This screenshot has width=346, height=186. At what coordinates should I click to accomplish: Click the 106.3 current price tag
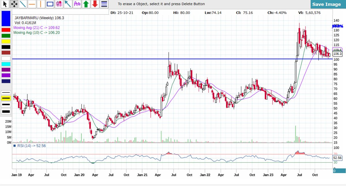[337, 54]
